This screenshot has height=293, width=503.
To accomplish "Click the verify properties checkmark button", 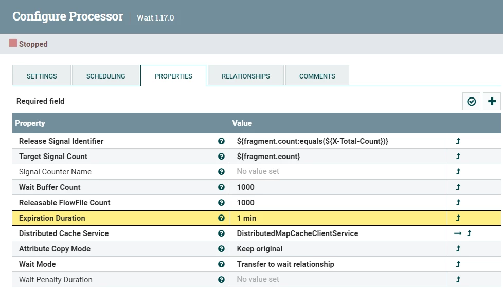I will [471, 102].
